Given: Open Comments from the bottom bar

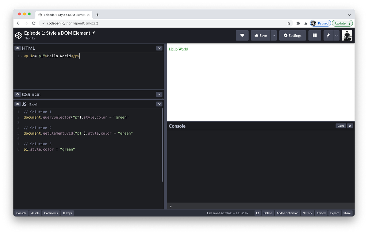Looking at the screenshot, I should tap(51, 213).
